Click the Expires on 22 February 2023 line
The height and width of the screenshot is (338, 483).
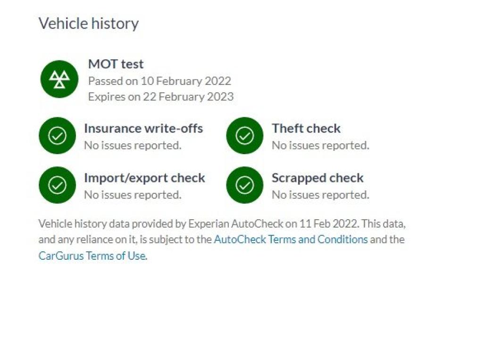click(160, 97)
